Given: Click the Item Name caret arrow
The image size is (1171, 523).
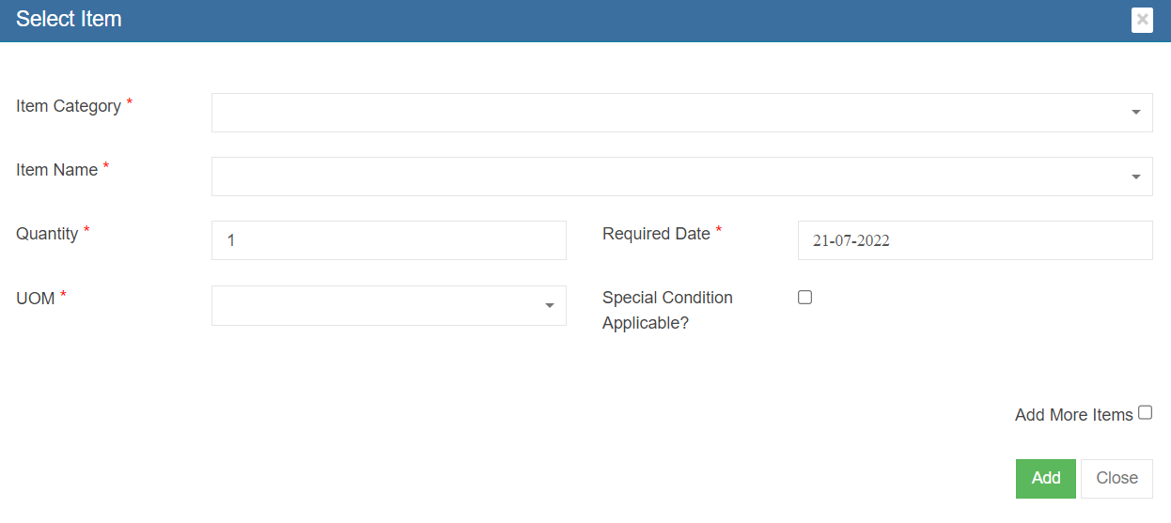Looking at the screenshot, I should point(1135,177).
